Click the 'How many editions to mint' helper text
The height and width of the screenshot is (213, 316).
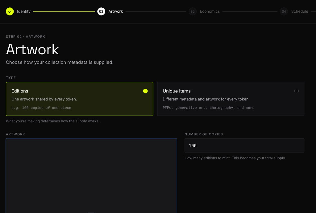tap(235, 158)
